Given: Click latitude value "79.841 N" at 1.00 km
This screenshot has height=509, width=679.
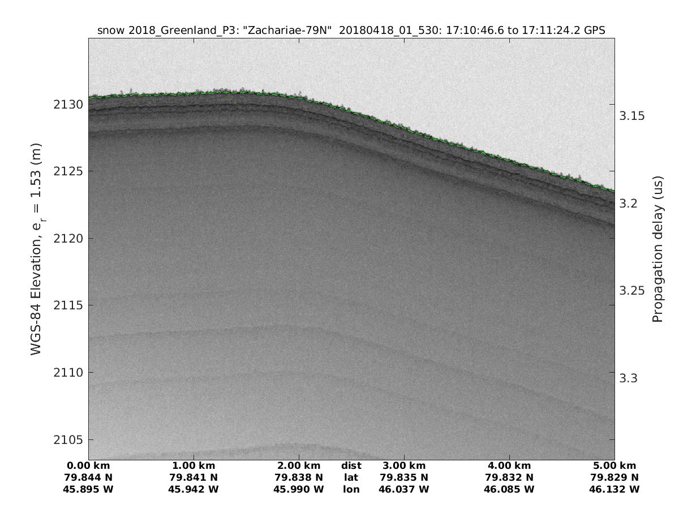Looking at the screenshot, I should pyautogui.click(x=194, y=477).
